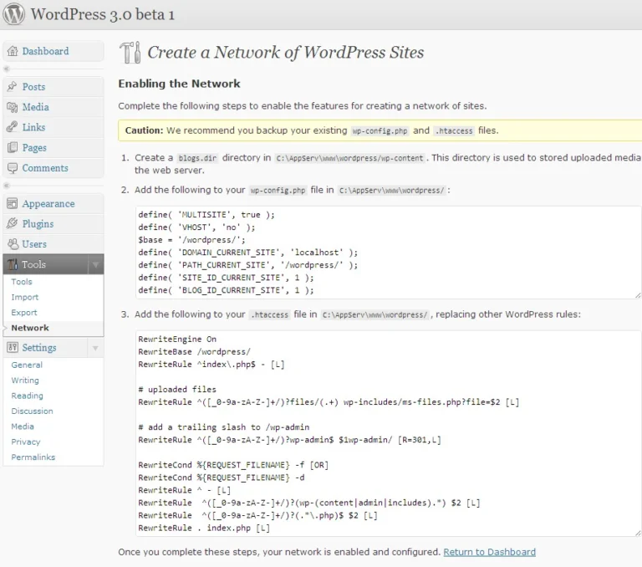Collapse the Settings menu arrow
This screenshot has height=567, width=642.
click(x=95, y=348)
